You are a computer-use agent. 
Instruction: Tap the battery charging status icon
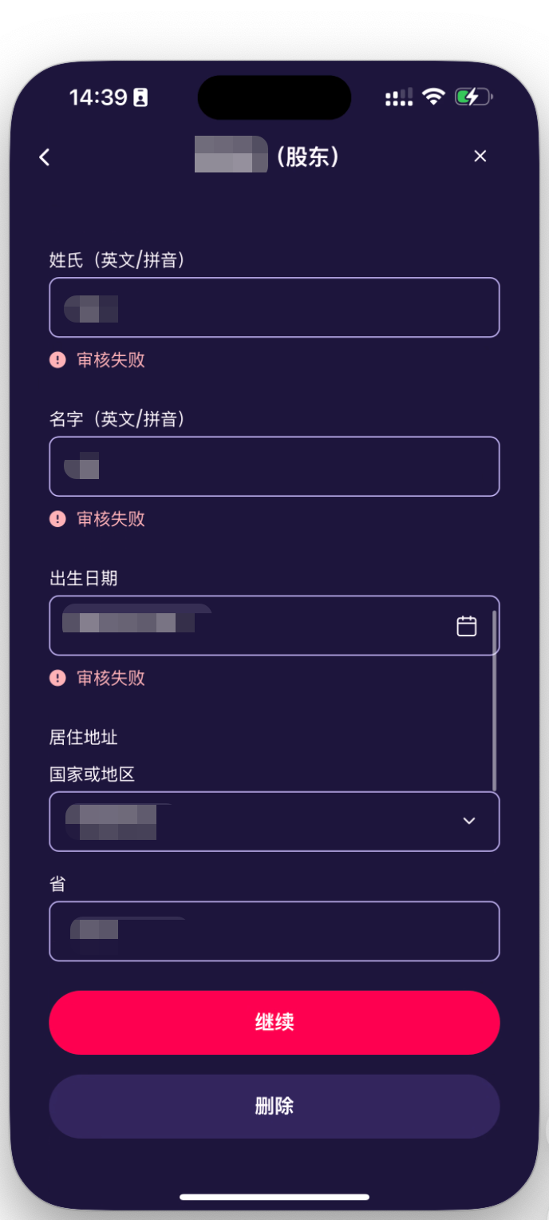473,97
